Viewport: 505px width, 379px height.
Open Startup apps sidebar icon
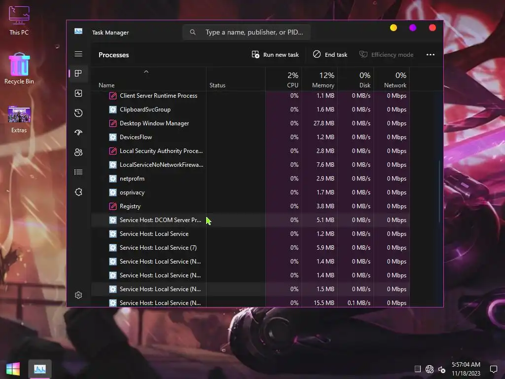78,132
